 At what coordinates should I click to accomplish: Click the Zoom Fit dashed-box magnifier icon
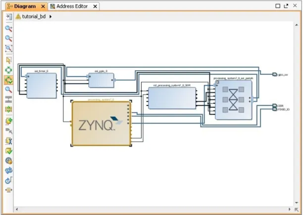coord(9,48)
